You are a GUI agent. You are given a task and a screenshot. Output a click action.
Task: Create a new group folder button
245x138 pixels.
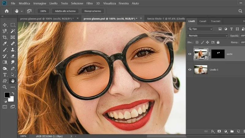232,131
